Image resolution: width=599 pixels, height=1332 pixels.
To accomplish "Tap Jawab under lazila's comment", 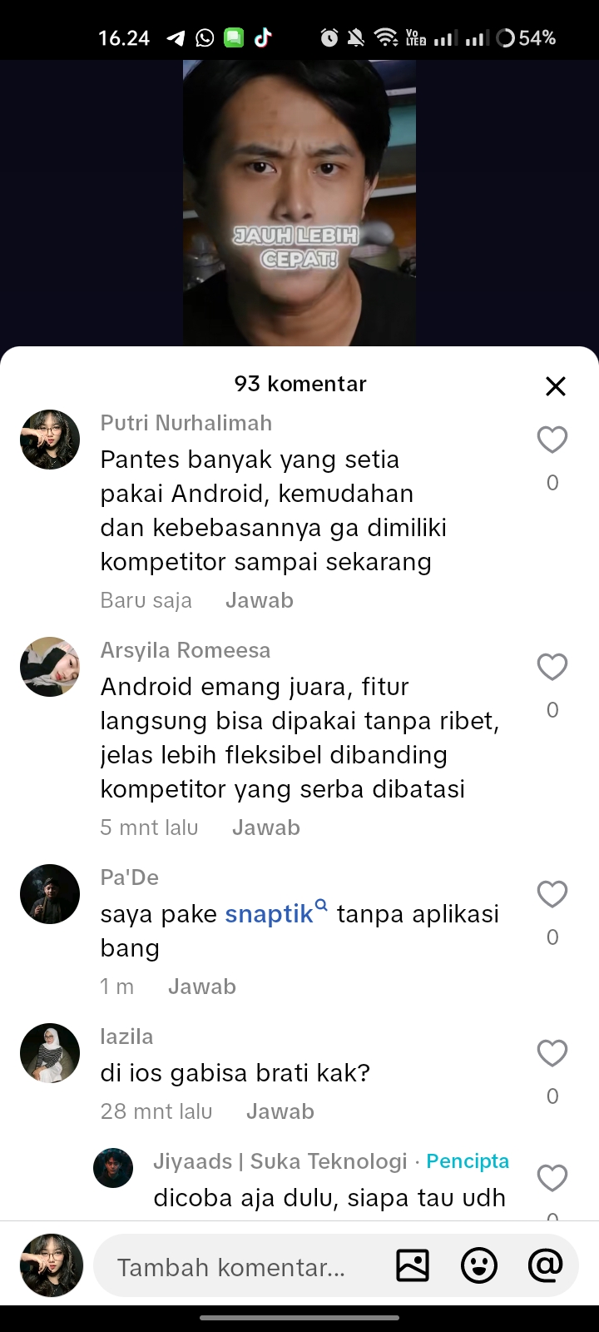I will (x=280, y=1111).
